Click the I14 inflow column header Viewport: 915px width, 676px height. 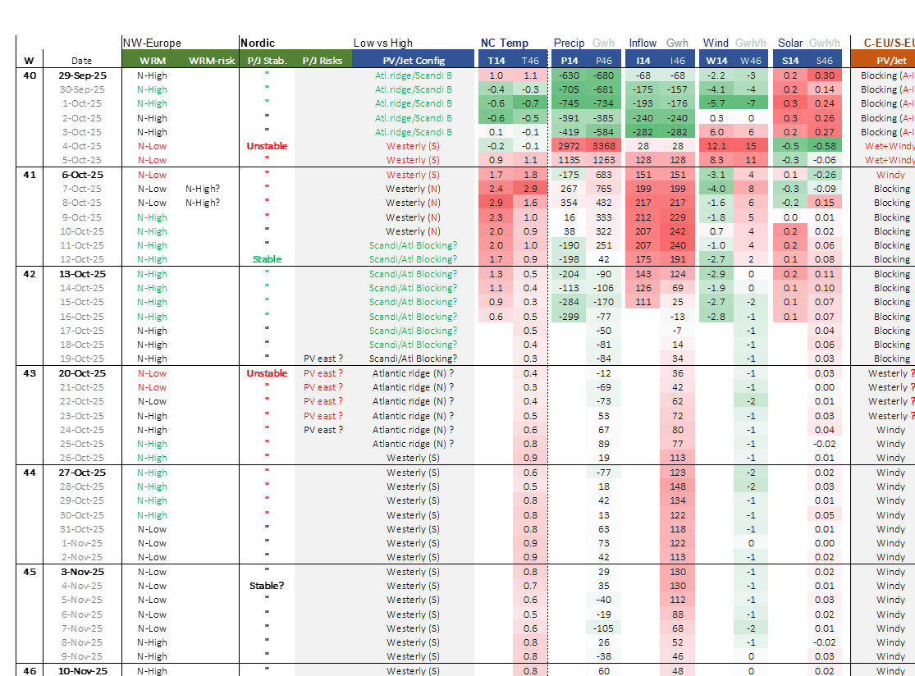pyautogui.click(x=643, y=60)
